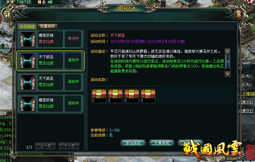Switch to the 优惠活动 tab
255x162 pixels.
(x=47, y=26)
